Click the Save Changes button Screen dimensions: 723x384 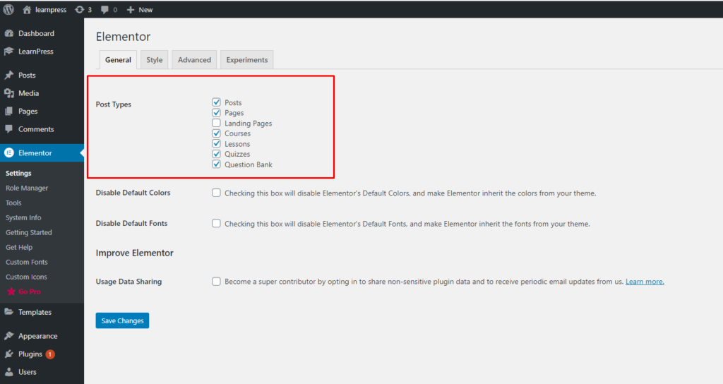point(122,320)
